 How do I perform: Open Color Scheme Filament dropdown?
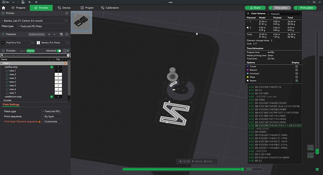click(284, 14)
